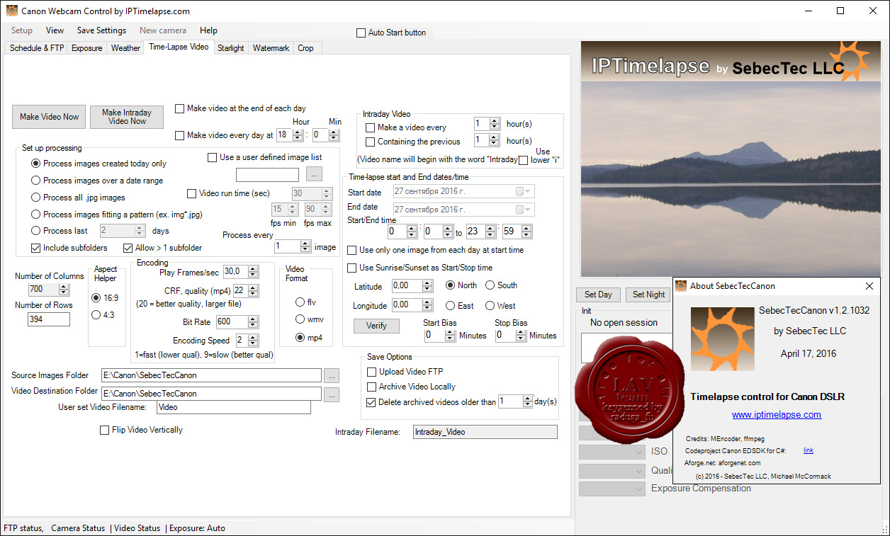Image resolution: width=890 pixels, height=536 pixels.
Task: Switch to Schedule & FTP tab
Action: point(37,48)
